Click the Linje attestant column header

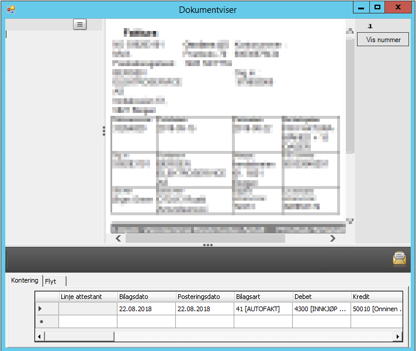point(88,297)
